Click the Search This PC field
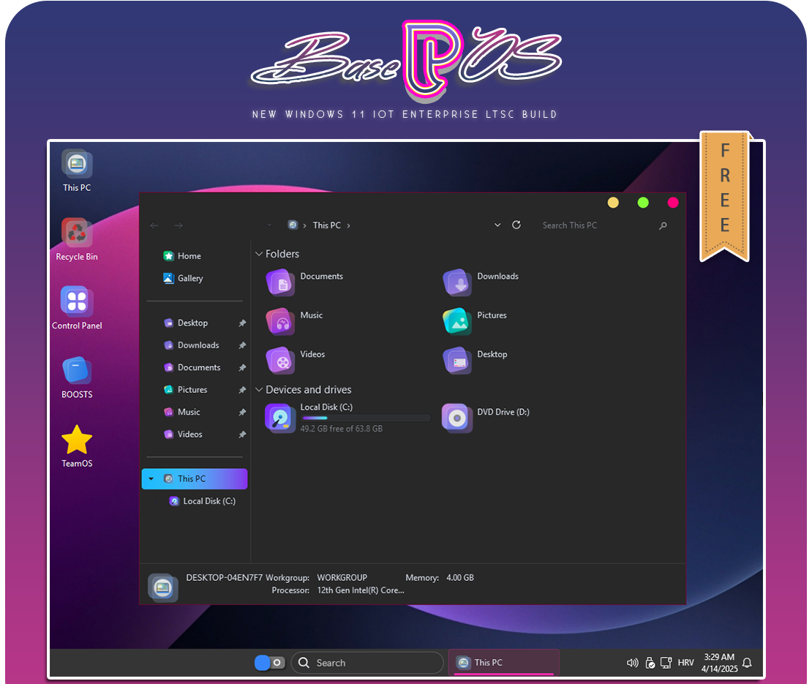The width and height of the screenshot is (812, 684). pos(604,225)
